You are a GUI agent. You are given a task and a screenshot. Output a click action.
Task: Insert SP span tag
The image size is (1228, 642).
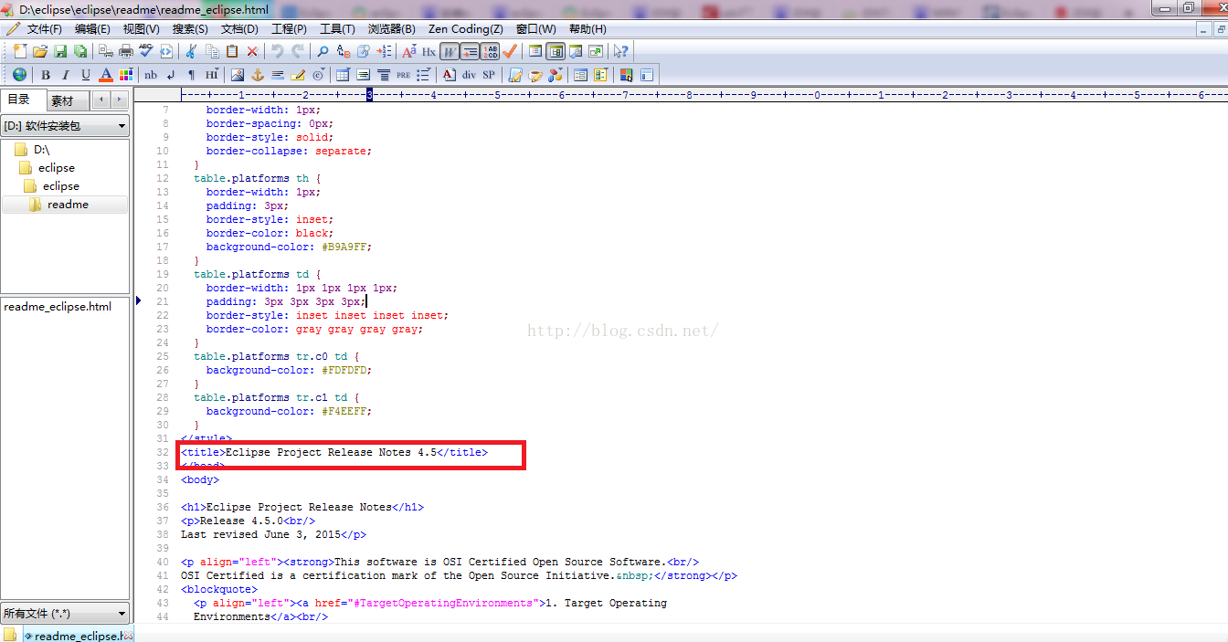[489, 75]
